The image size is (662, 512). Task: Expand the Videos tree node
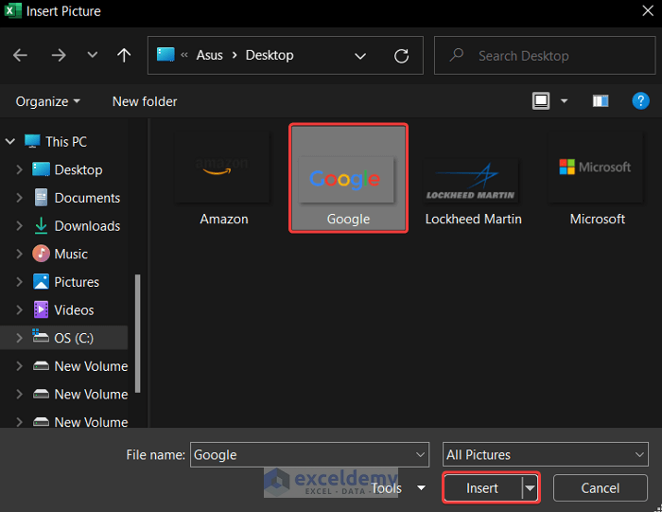(19, 310)
